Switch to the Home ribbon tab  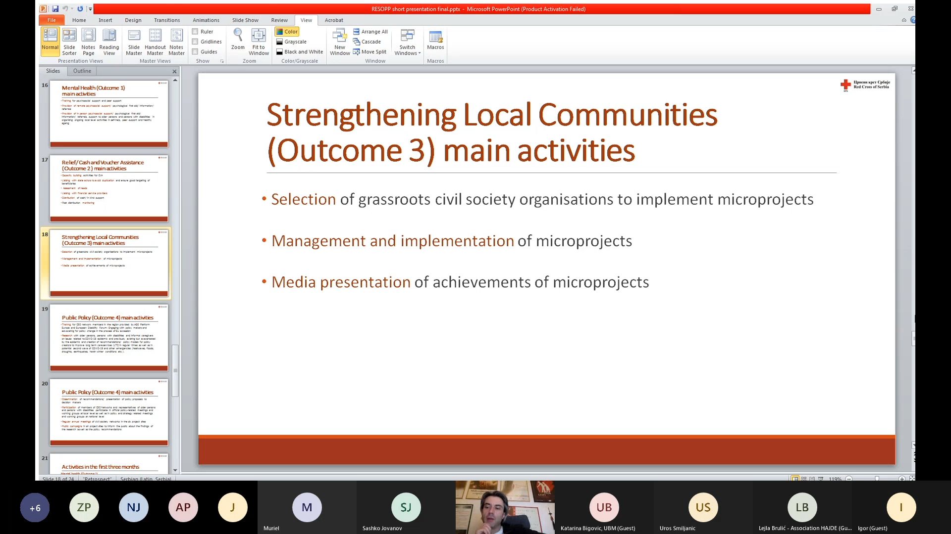coord(79,20)
